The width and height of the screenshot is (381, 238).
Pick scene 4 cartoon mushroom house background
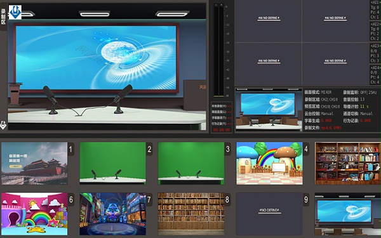pyautogui.click(x=269, y=164)
